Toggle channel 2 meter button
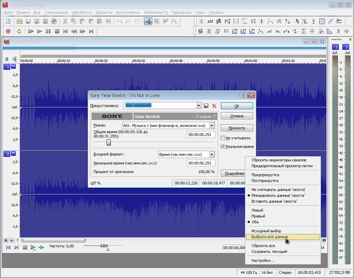The width and height of the screenshot is (354, 278). tap(346, 47)
